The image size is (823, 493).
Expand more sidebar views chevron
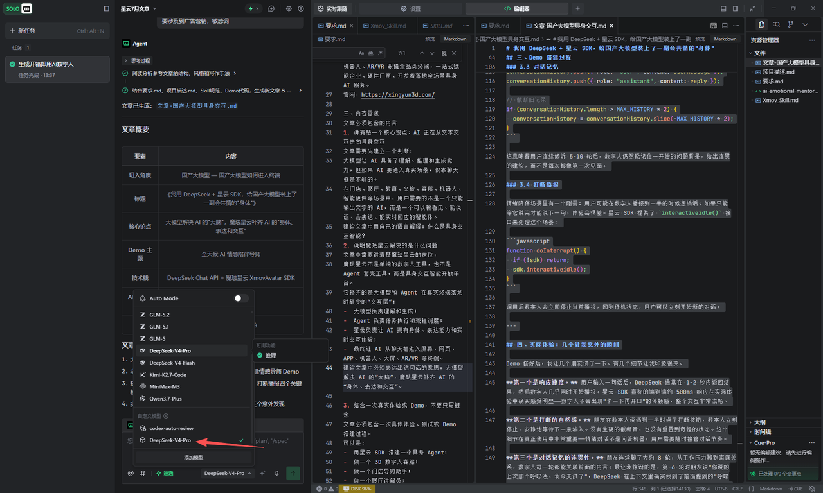pyautogui.click(x=806, y=24)
